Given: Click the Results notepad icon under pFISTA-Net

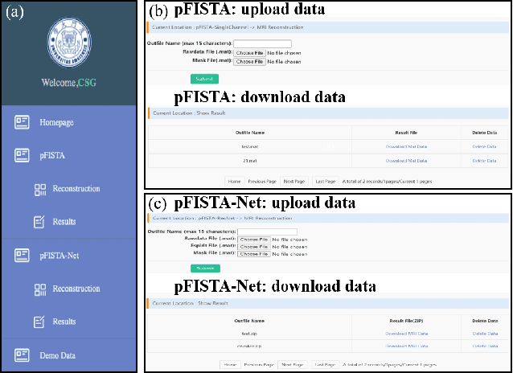Looking at the screenshot, I should point(39,322).
